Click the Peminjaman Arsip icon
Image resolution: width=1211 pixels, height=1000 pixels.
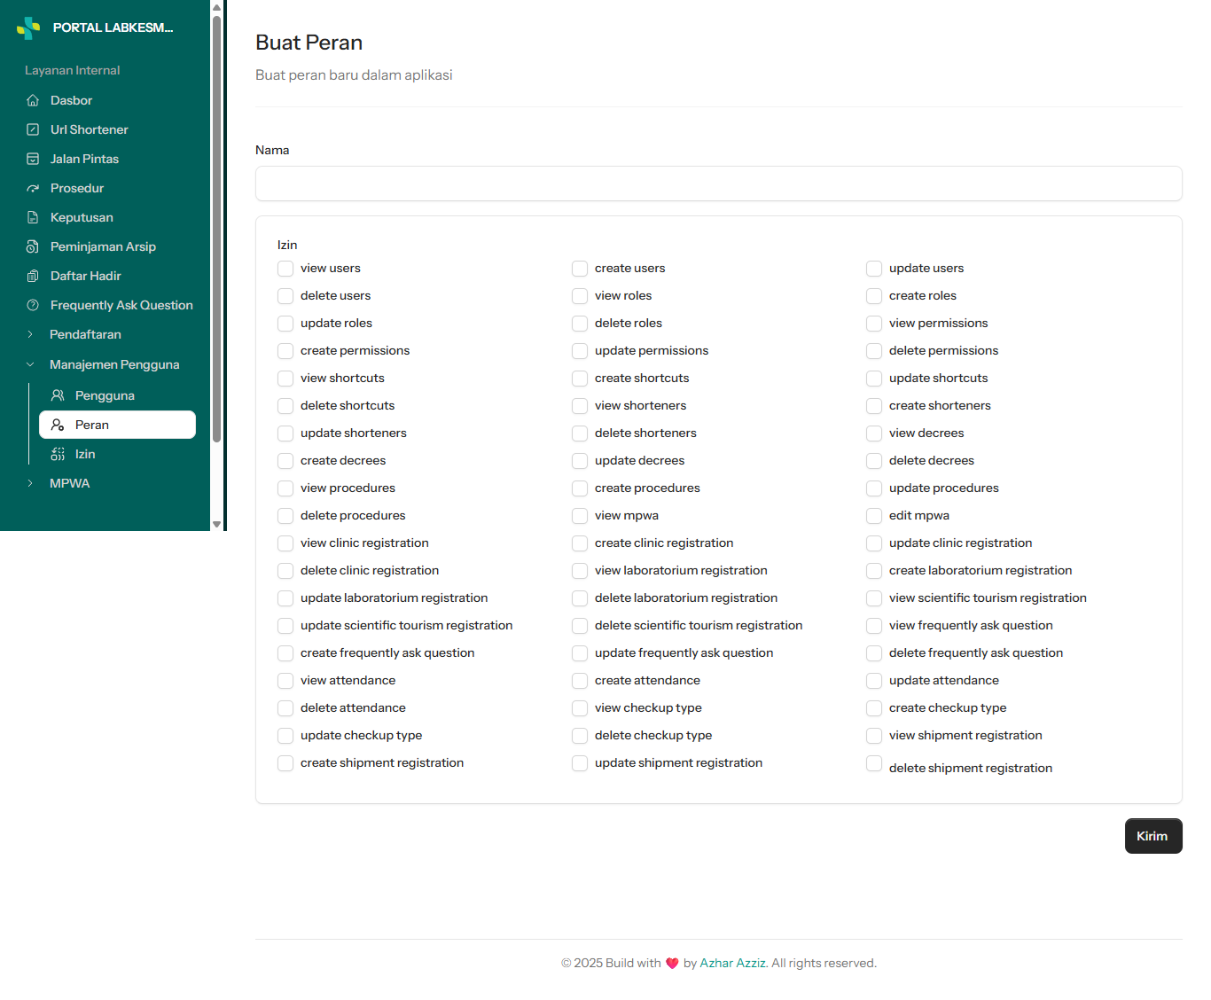(x=33, y=247)
